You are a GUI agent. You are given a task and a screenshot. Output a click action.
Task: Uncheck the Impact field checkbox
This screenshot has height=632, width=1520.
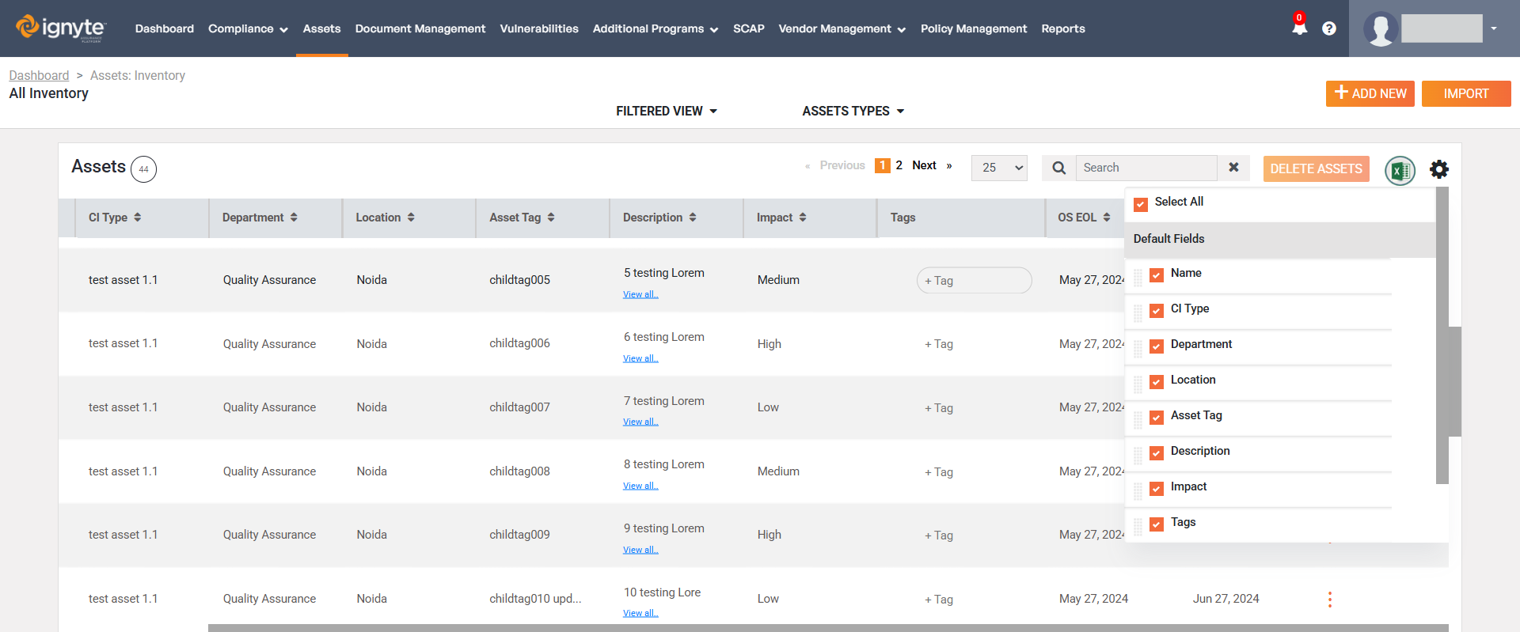pyautogui.click(x=1157, y=489)
